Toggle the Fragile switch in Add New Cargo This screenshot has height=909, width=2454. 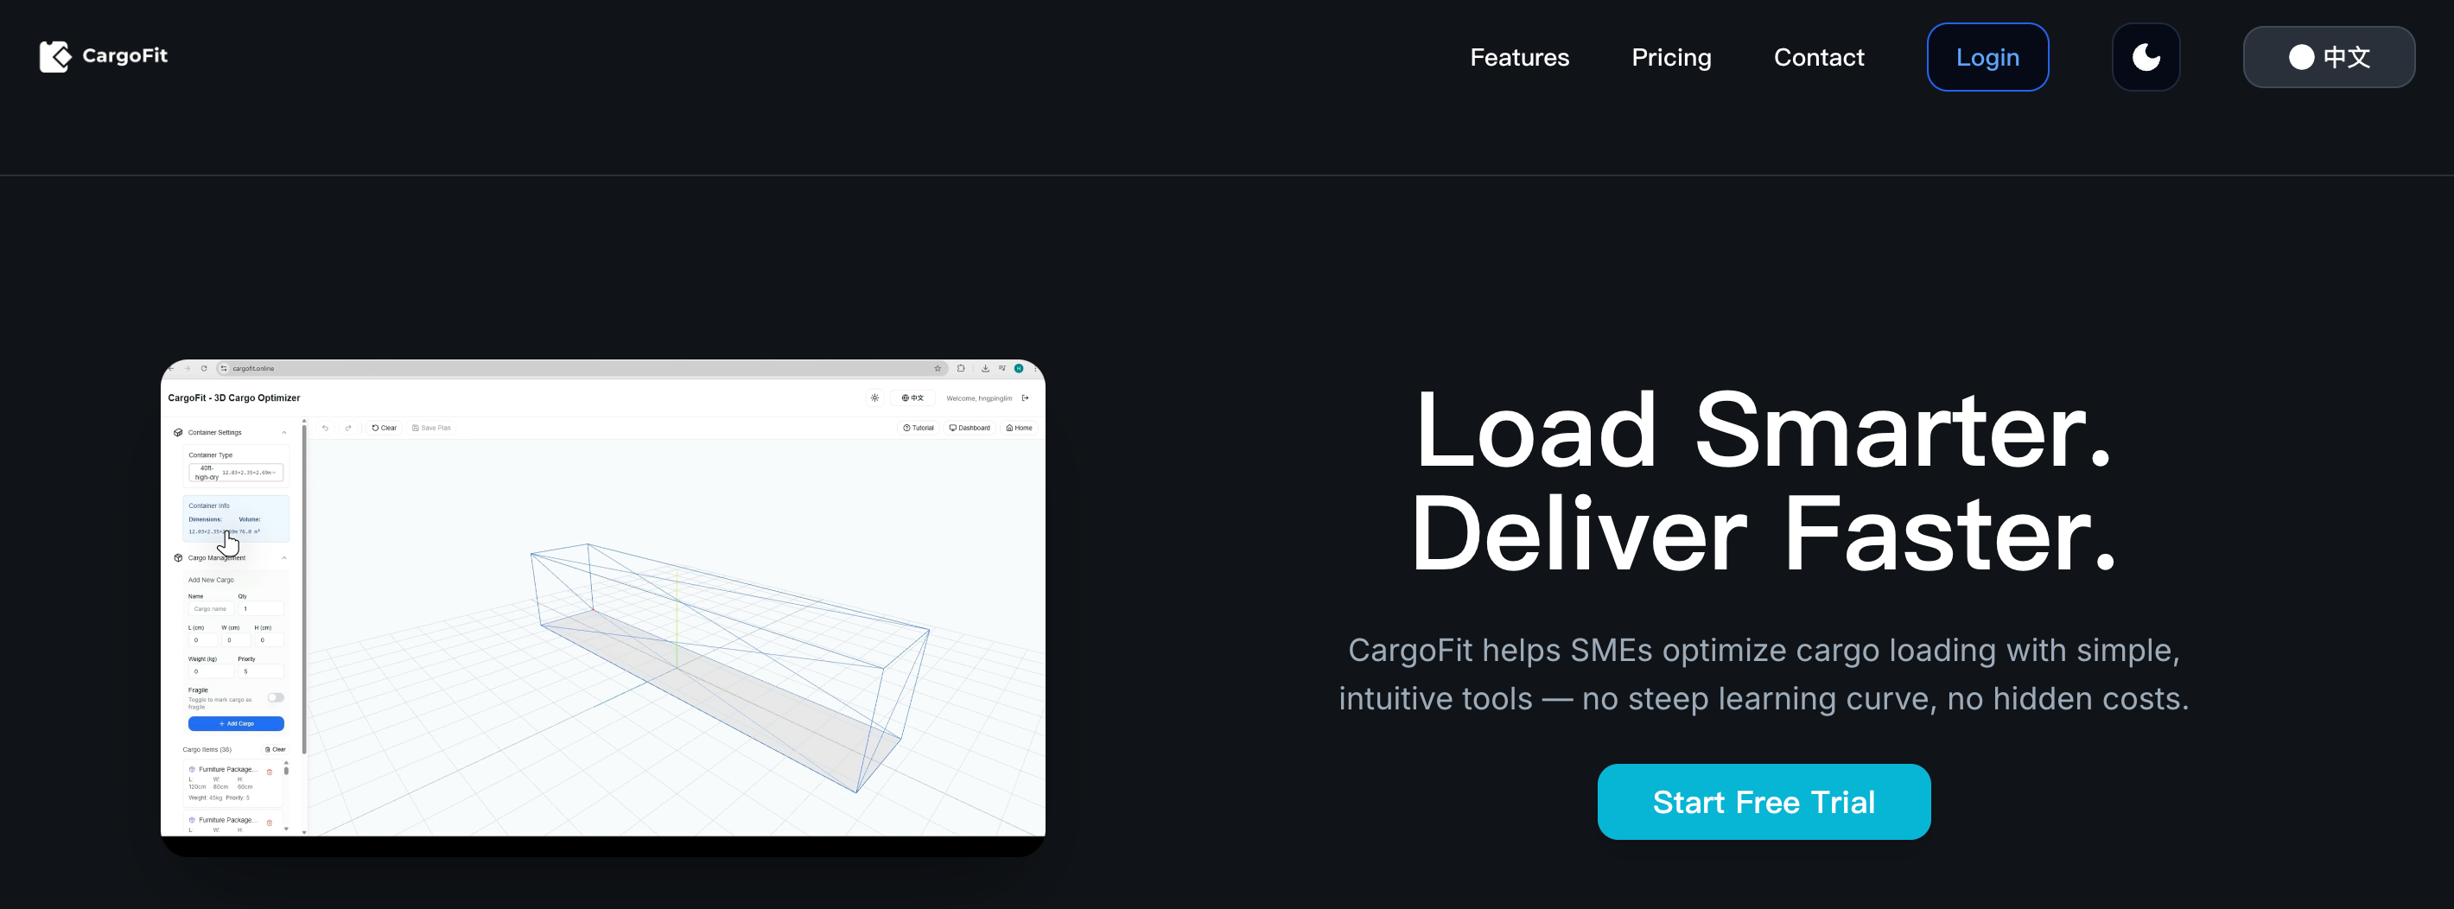click(276, 697)
